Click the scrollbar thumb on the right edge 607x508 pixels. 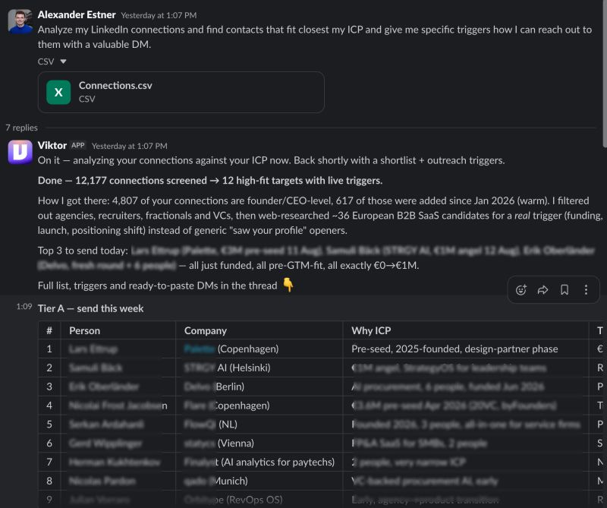tap(605, 74)
